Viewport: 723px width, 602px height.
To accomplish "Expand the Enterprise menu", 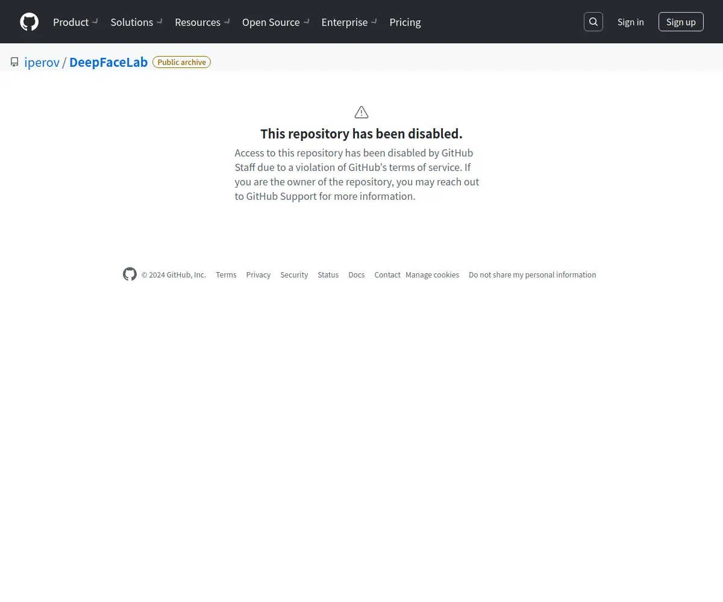I will click(x=349, y=22).
